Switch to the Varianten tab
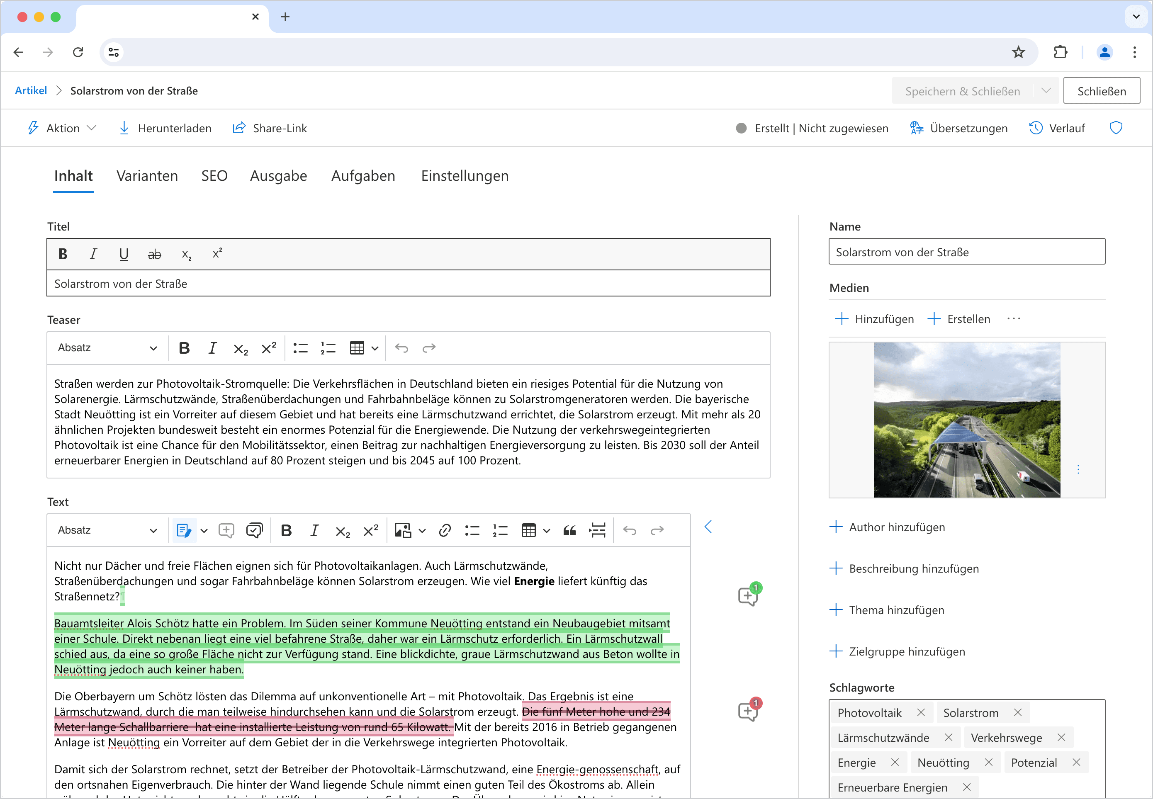Viewport: 1153px width, 799px height. (x=147, y=176)
